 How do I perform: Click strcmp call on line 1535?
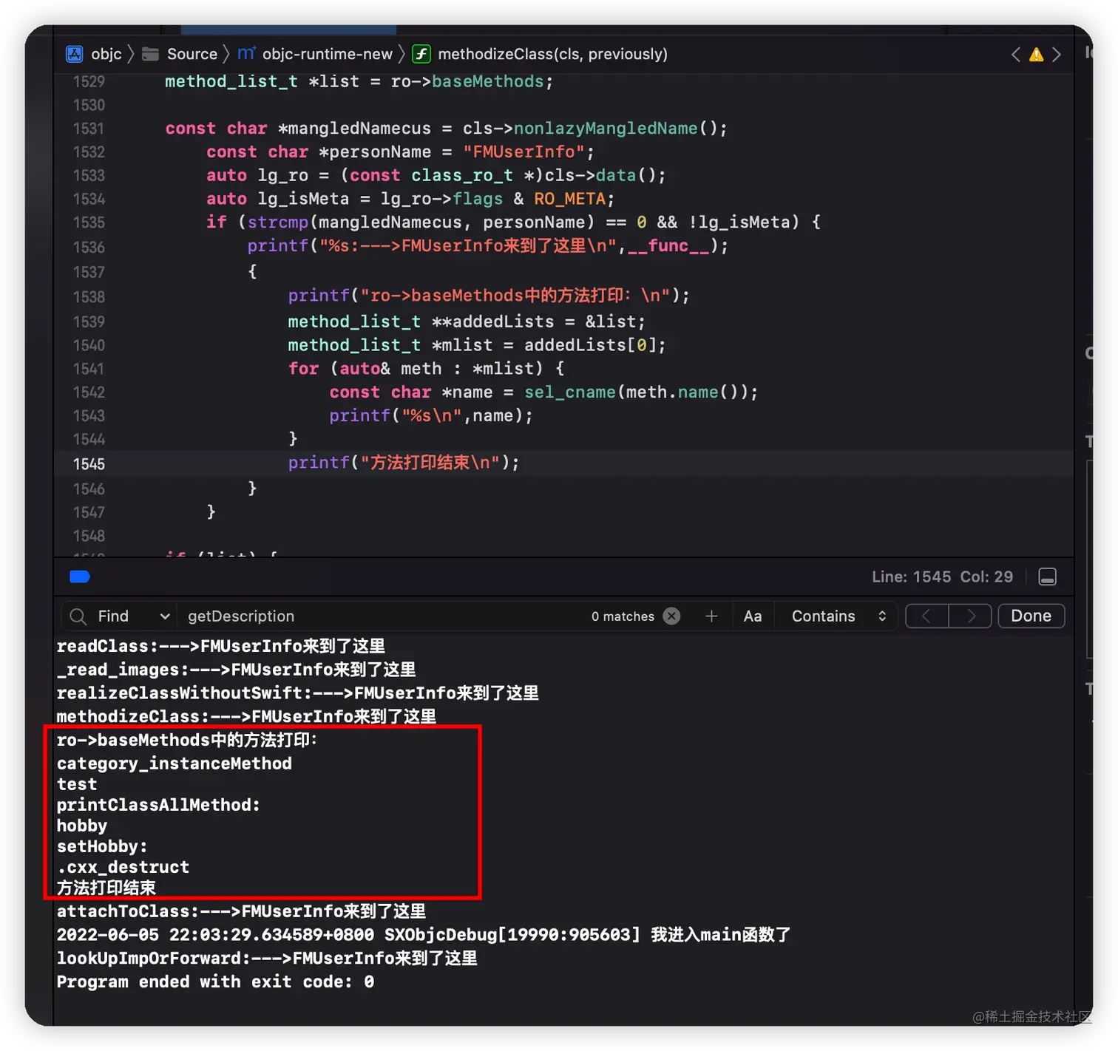pyautogui.click(x=278, y=222)
